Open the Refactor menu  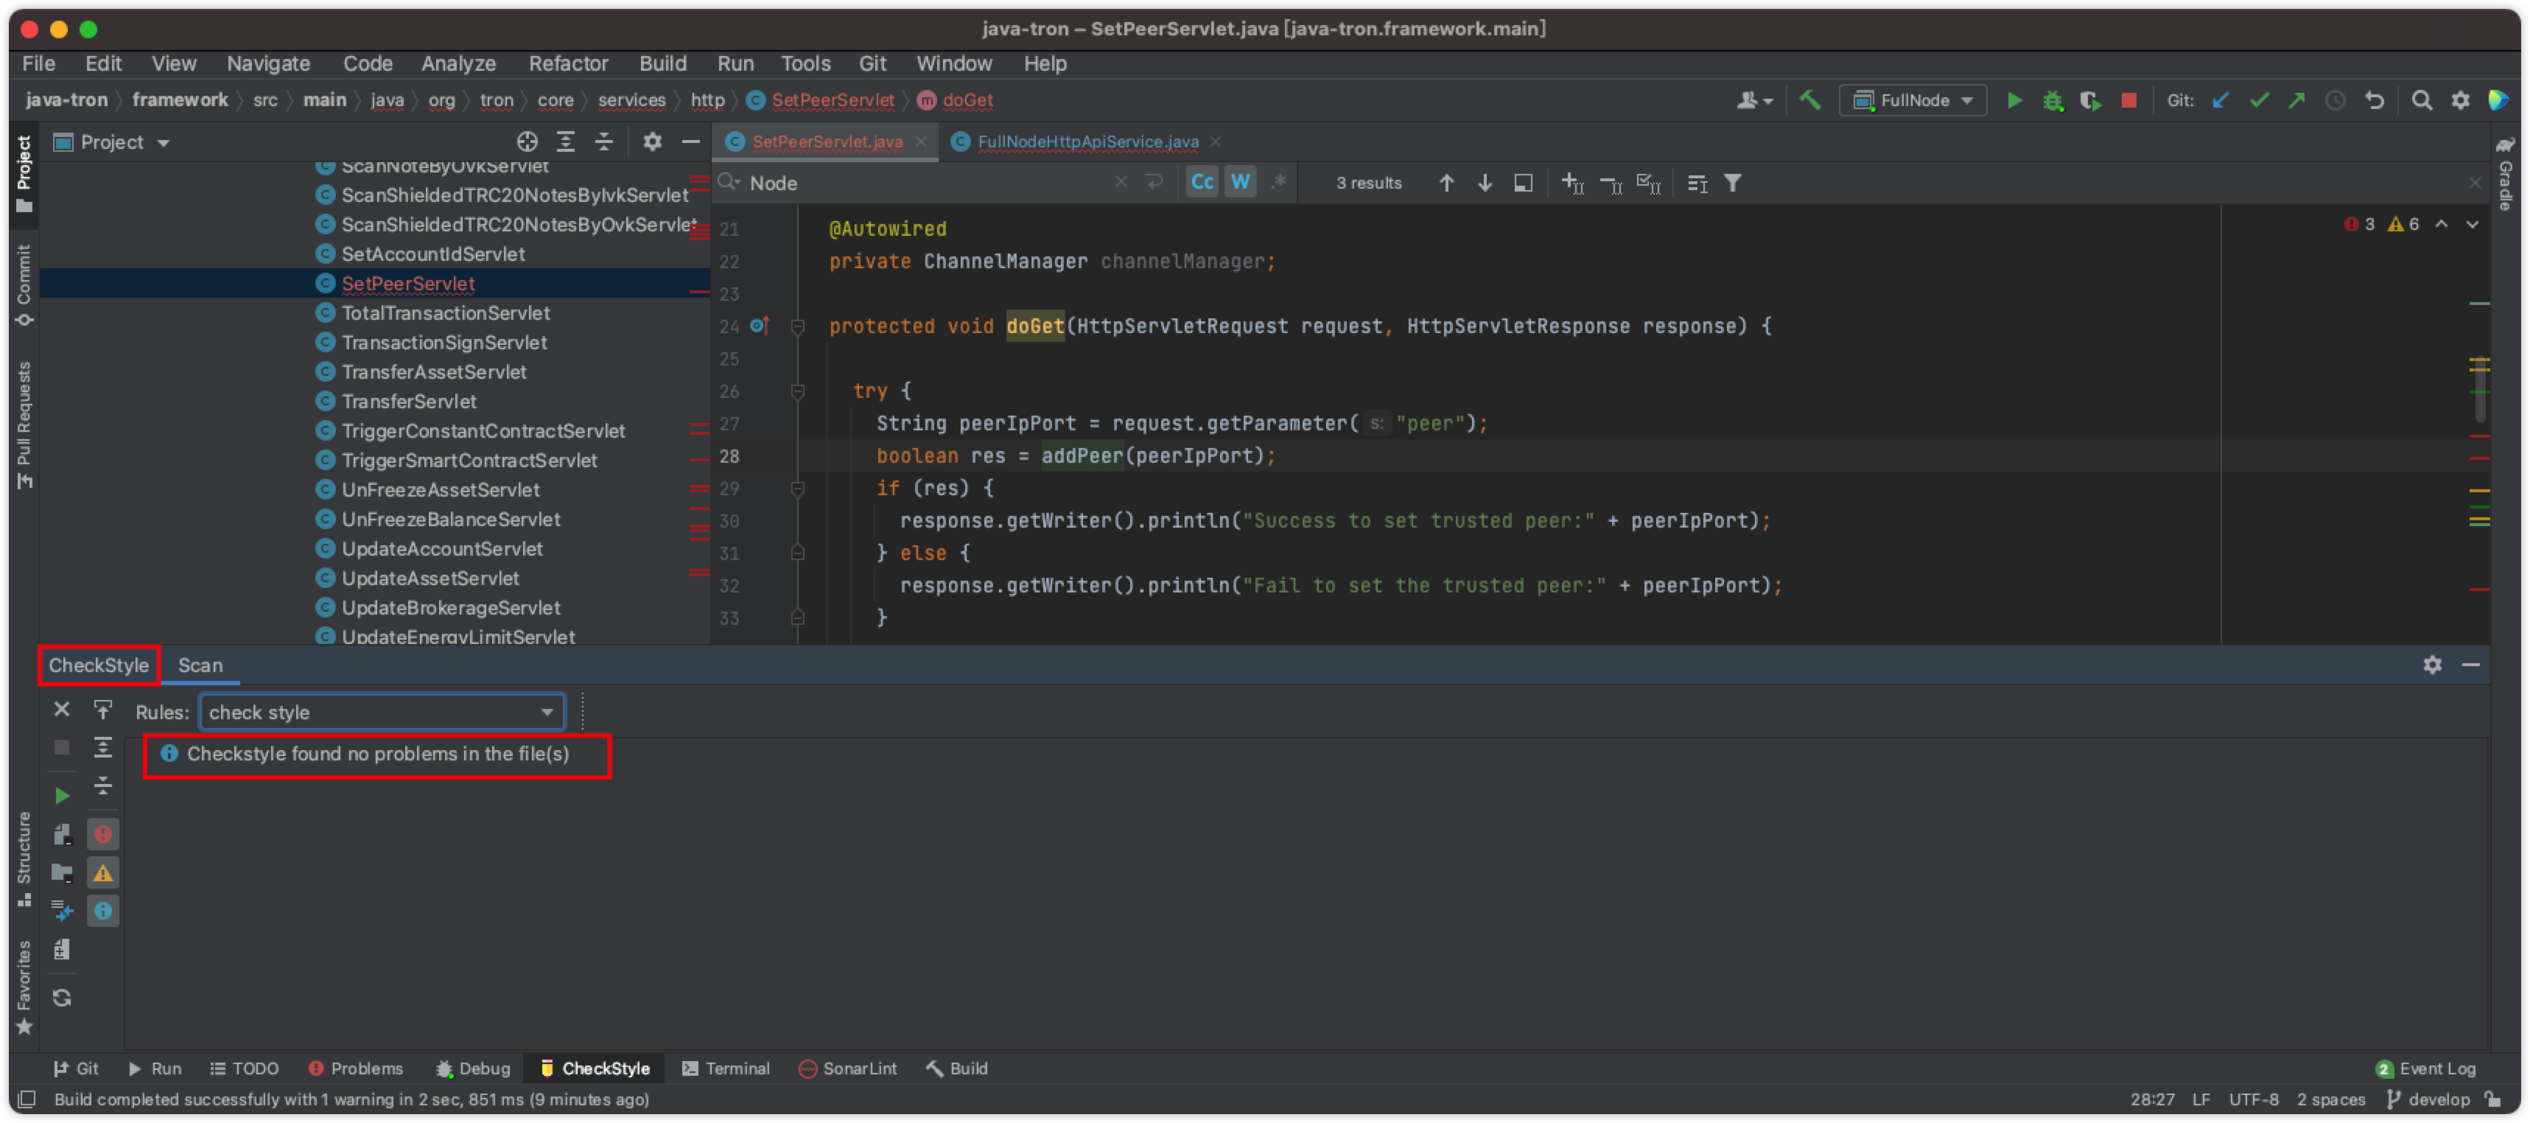pyautogui.click(x=568, y=64)
